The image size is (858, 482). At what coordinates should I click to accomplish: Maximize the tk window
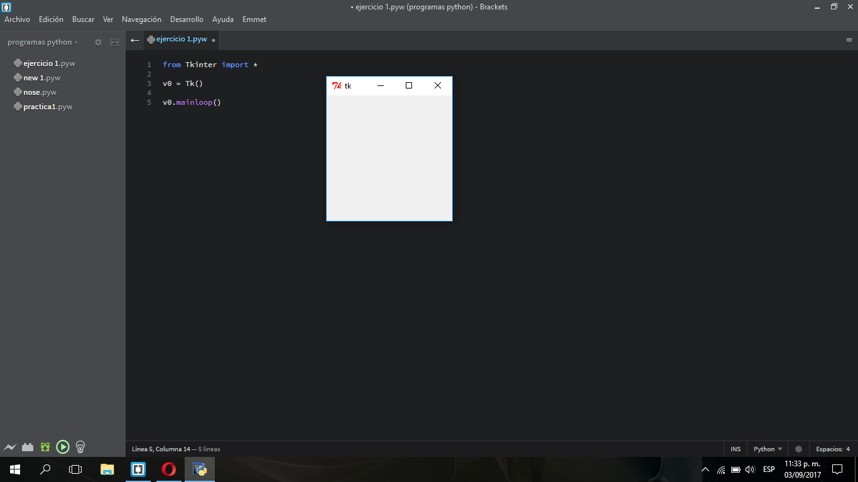[x=409, y=85]
